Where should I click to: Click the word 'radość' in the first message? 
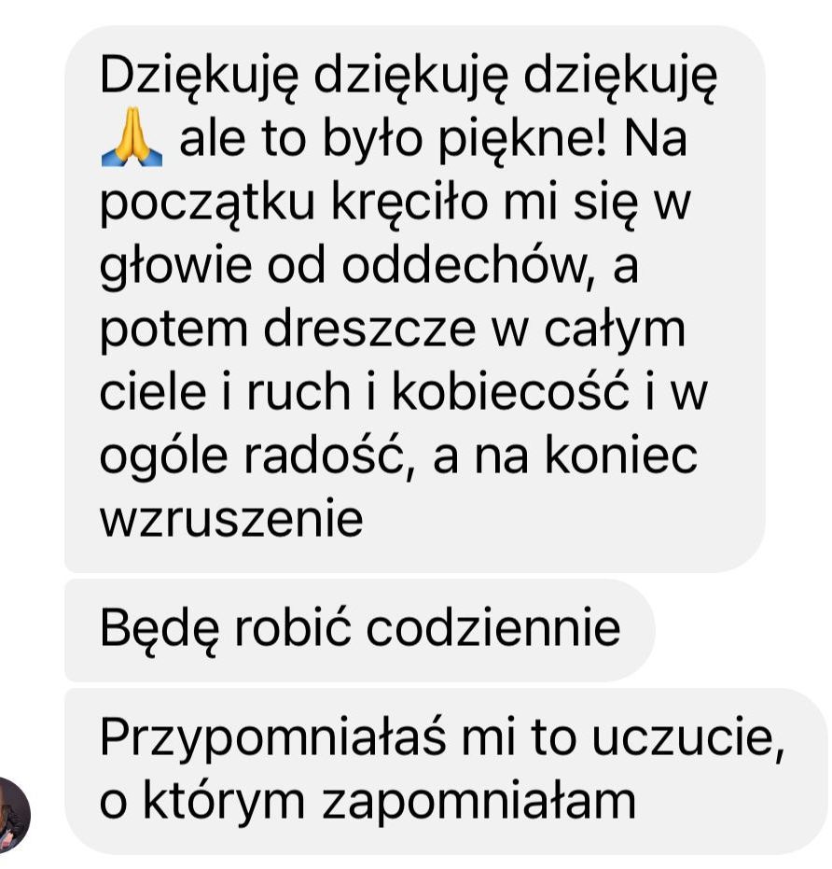[323, 455]
